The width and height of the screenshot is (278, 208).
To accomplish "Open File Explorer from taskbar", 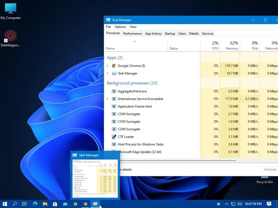I will [x=45, y=204].
